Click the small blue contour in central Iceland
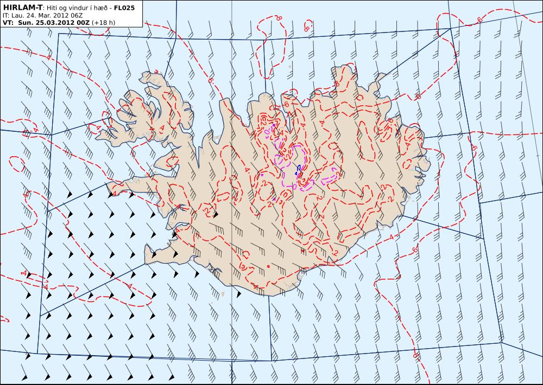The image size is (543, 385). [x=298, y=170]
